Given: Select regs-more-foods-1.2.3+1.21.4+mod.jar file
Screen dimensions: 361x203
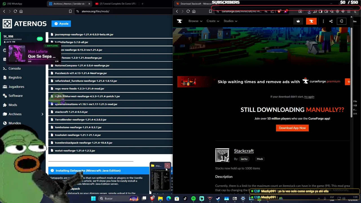Looking at the screenshot, I should pyautogui.click(x=110, y=89).
